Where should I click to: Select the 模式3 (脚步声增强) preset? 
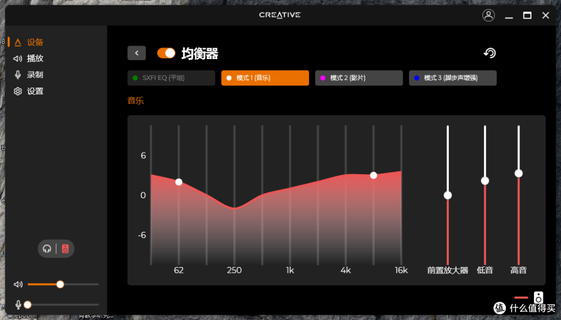pos(452,77)
